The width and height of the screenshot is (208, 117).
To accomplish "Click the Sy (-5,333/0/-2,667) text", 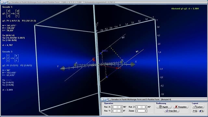I will point(14,38).
